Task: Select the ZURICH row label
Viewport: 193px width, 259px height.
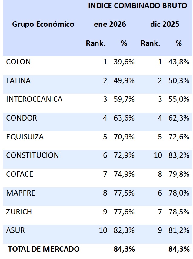Action: click(19, 212)
